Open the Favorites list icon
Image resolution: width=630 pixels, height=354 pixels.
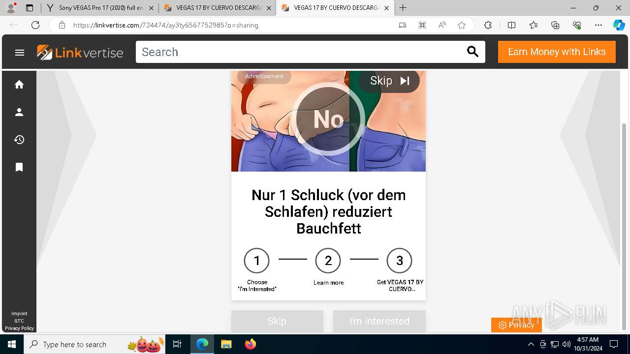point(534,25)
